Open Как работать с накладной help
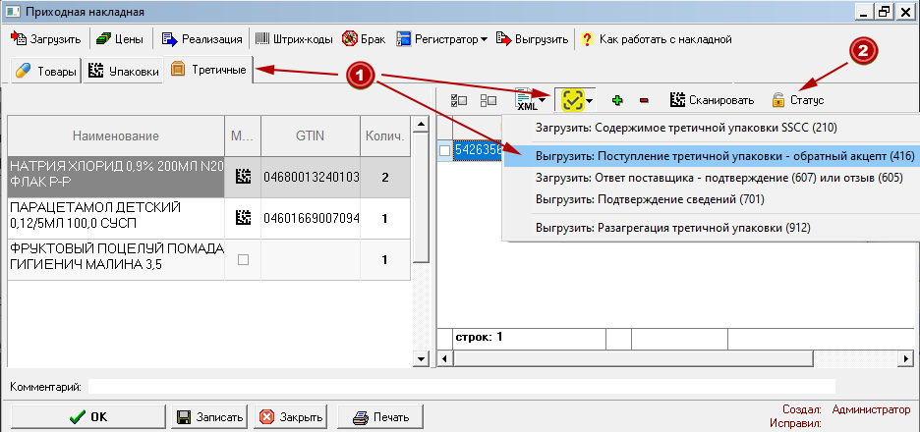Screen dimensions: 920x432 656,39
